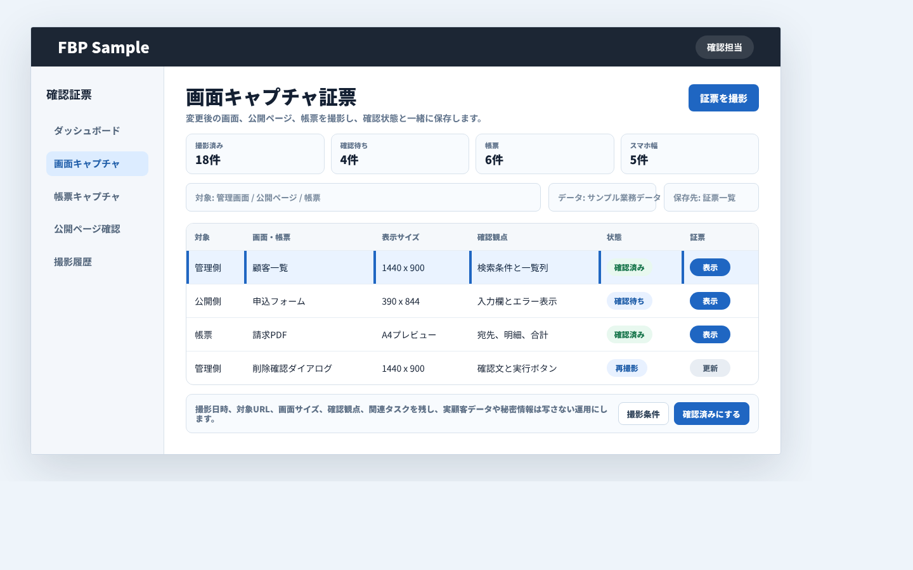Click 確認済み badge in 請求PDF row

(x=629, y=335)
